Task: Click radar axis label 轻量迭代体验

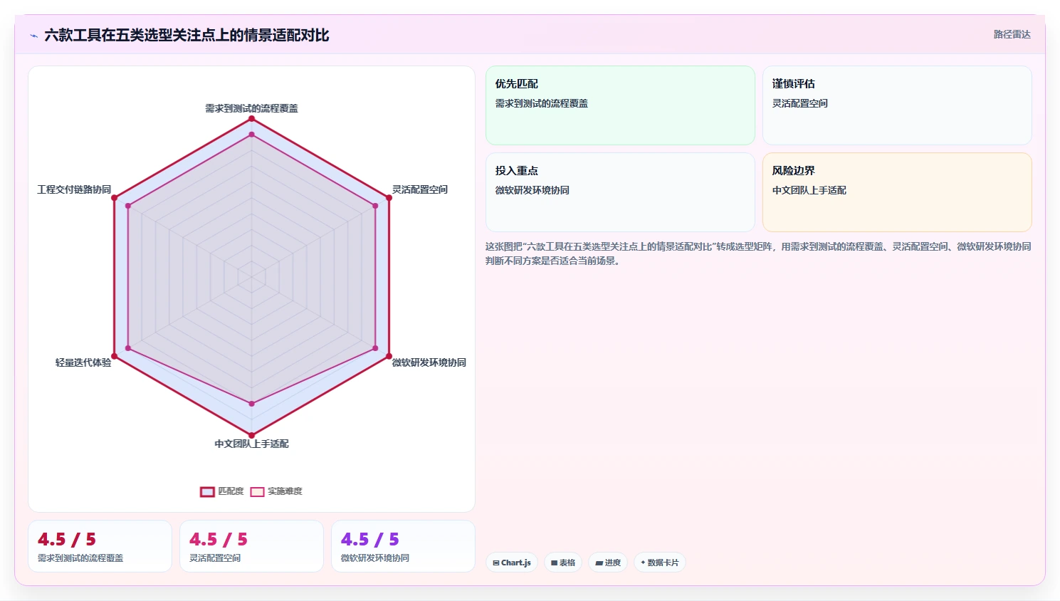Action: 83,362
